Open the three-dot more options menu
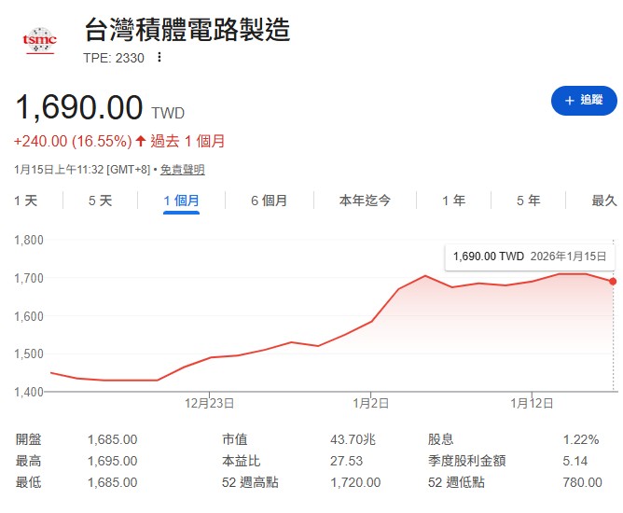623x513 pixels. point(159,57)
